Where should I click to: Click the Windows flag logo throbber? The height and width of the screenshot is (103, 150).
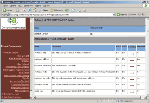tap(146, 6)
